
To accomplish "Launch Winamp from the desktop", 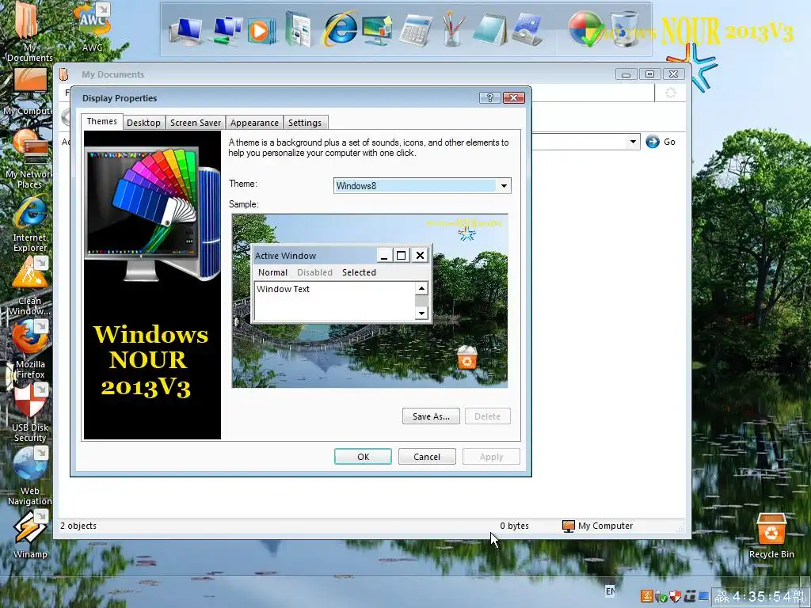I will (29, 534).
